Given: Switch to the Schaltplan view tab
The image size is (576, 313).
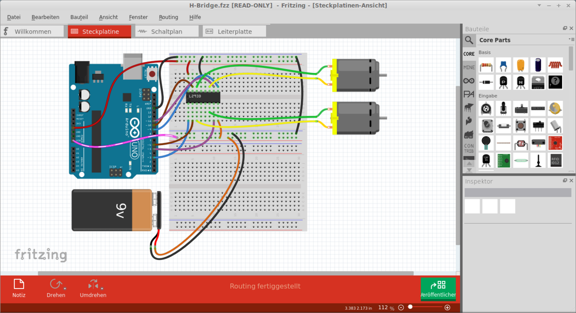Looking at the screenshot, I should coord(166,31).
